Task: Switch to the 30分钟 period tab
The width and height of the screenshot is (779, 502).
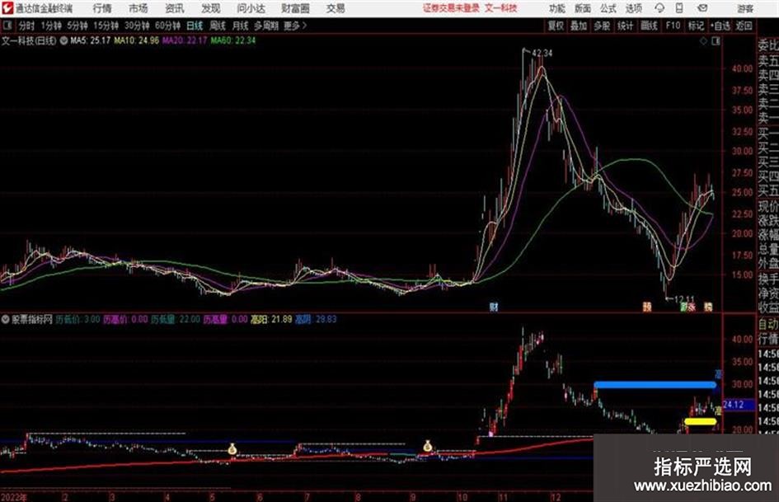Action: 137,26
